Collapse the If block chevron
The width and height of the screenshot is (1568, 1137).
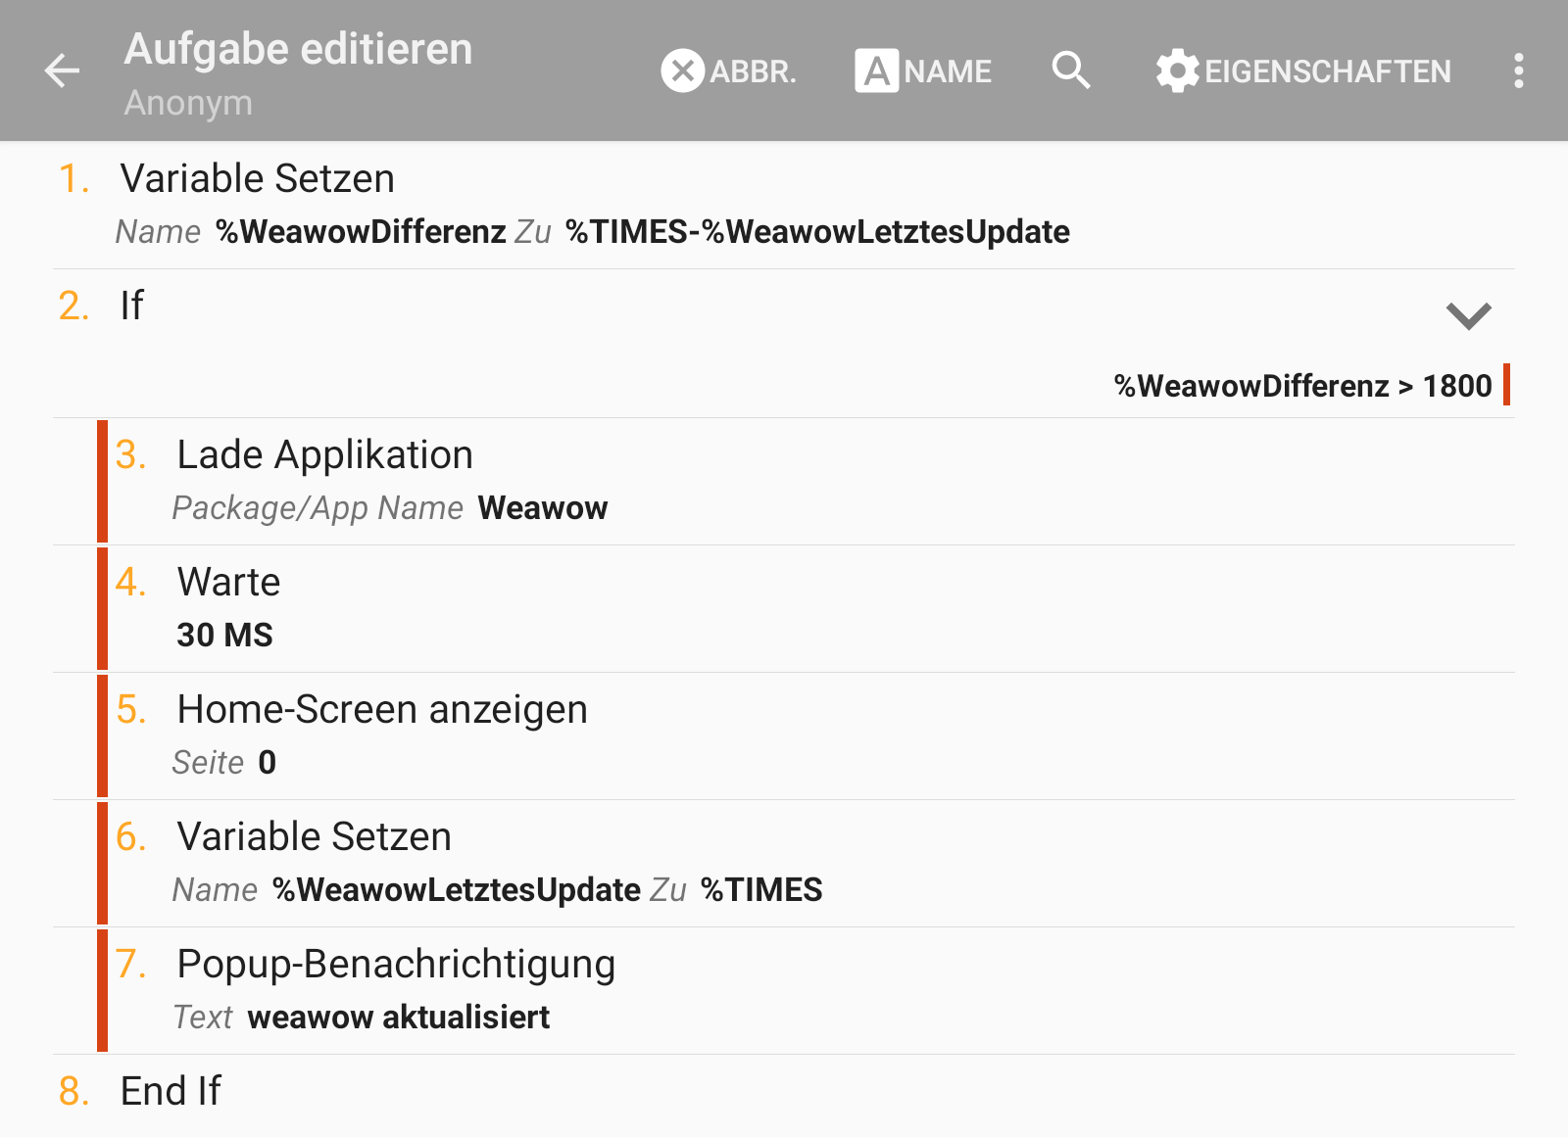tap(1468, 315)
